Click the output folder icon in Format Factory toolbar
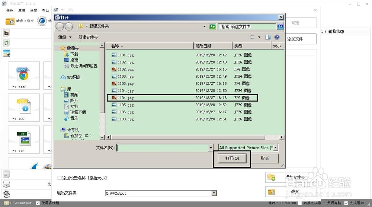 tap(10, 21)
